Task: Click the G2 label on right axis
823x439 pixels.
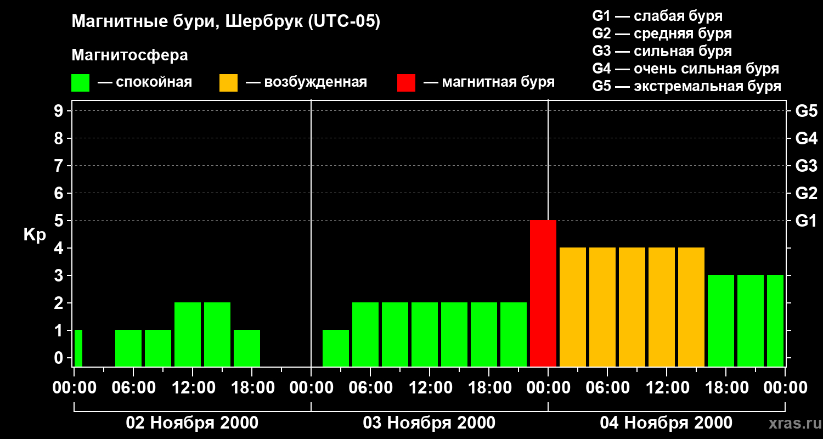Action: pyautogui.click(x=806, y=193)
